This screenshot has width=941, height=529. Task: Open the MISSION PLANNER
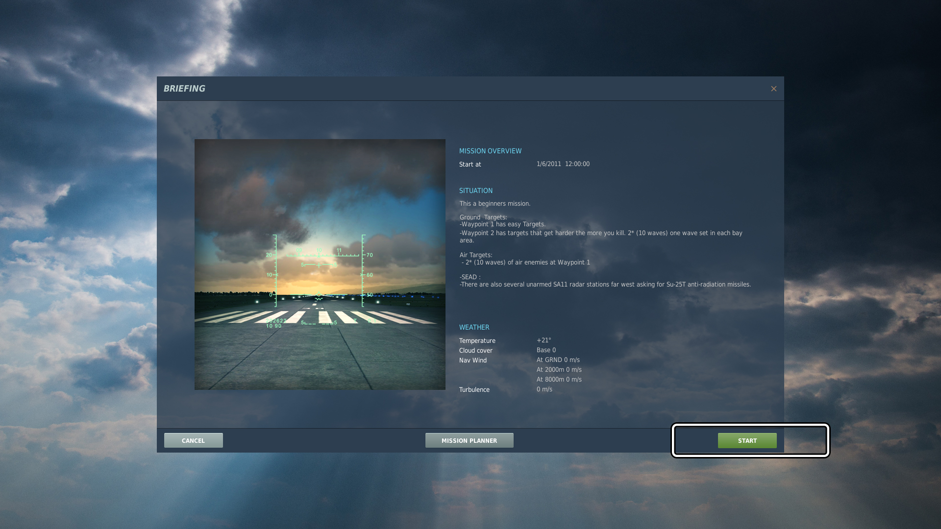point(469,440)
